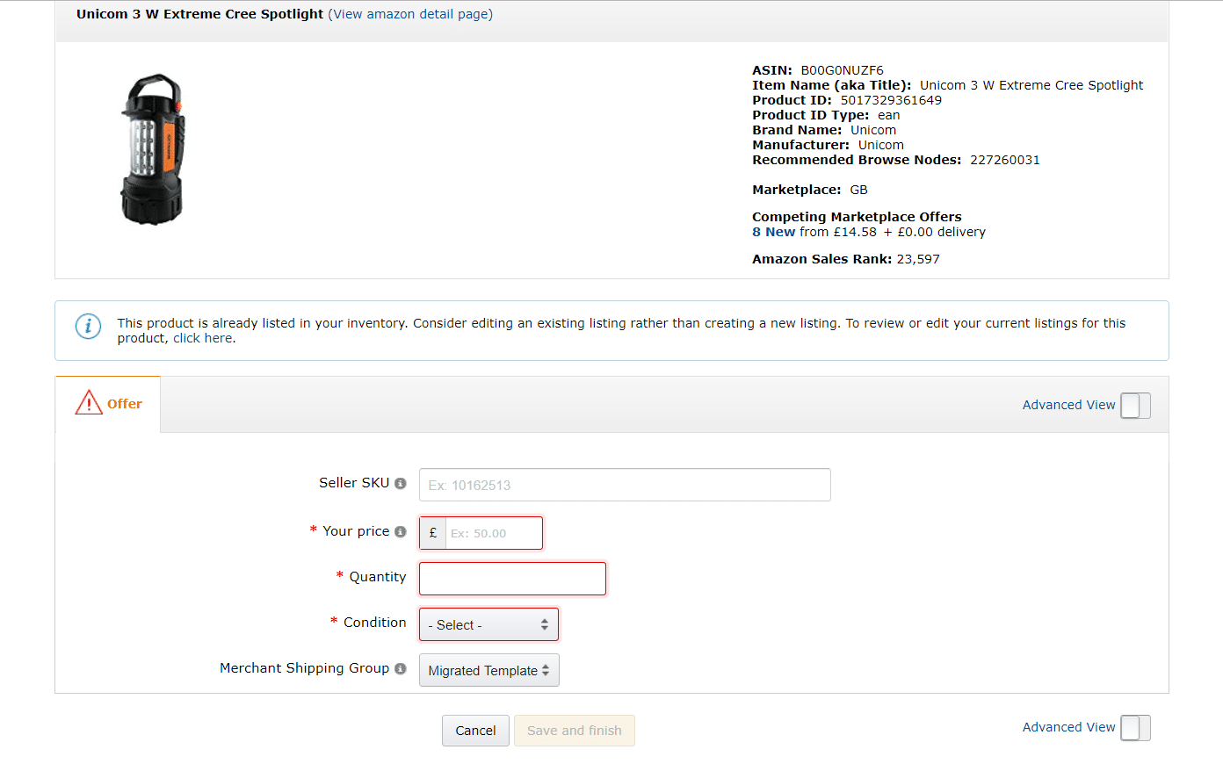Click the browse node value 227260031
Image resolution: width=1223 pixels, height=771 pixels.
tap(1005, 160)
